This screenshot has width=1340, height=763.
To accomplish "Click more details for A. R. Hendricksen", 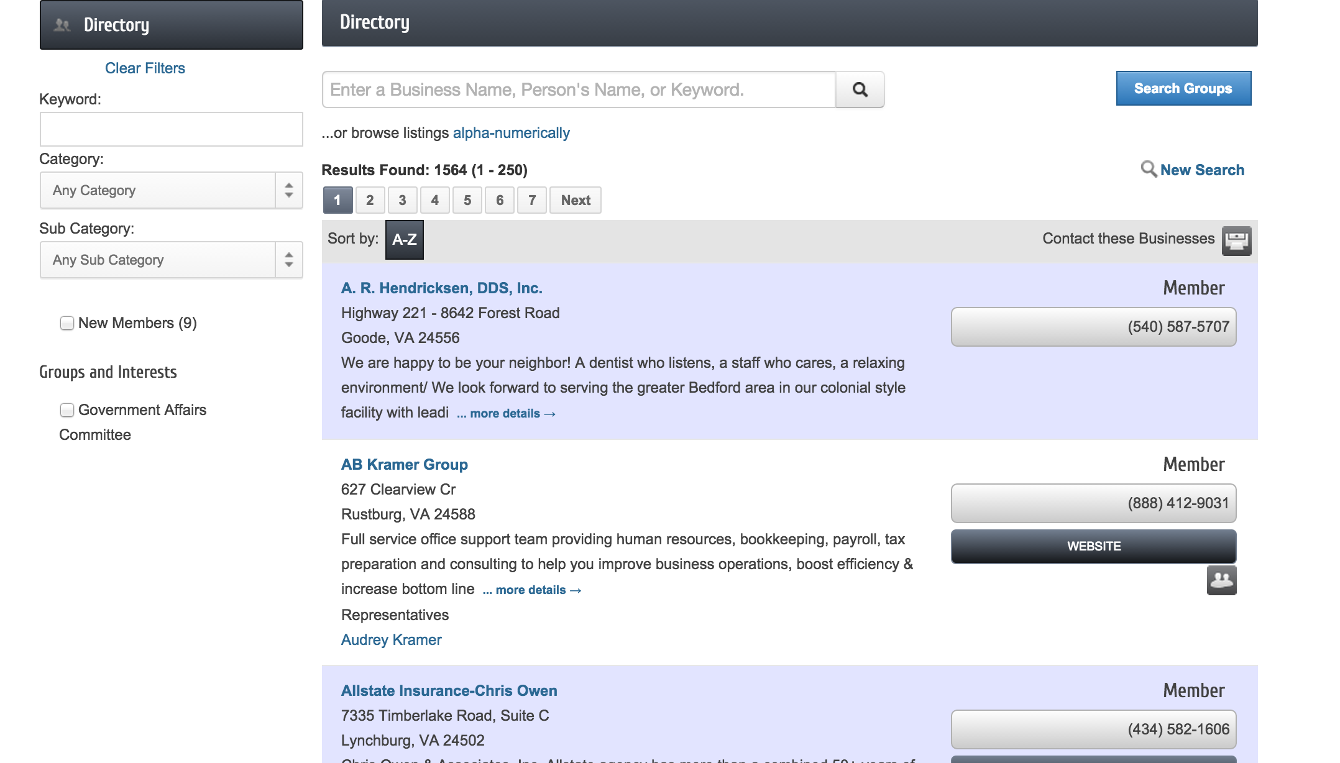I will [x=506, y=413].
